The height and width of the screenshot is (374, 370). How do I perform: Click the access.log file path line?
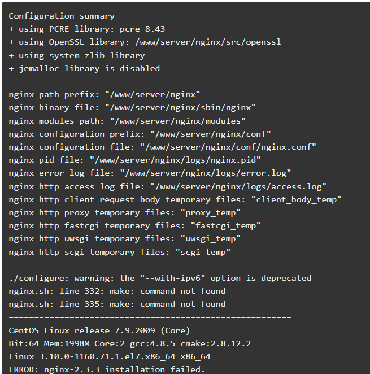167,186
